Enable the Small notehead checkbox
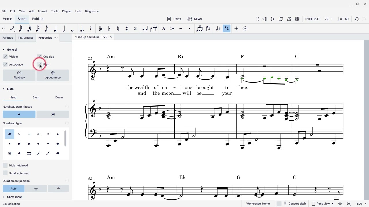Image resolution: width=369 pixels, height=207 pixels. point(5,173)
